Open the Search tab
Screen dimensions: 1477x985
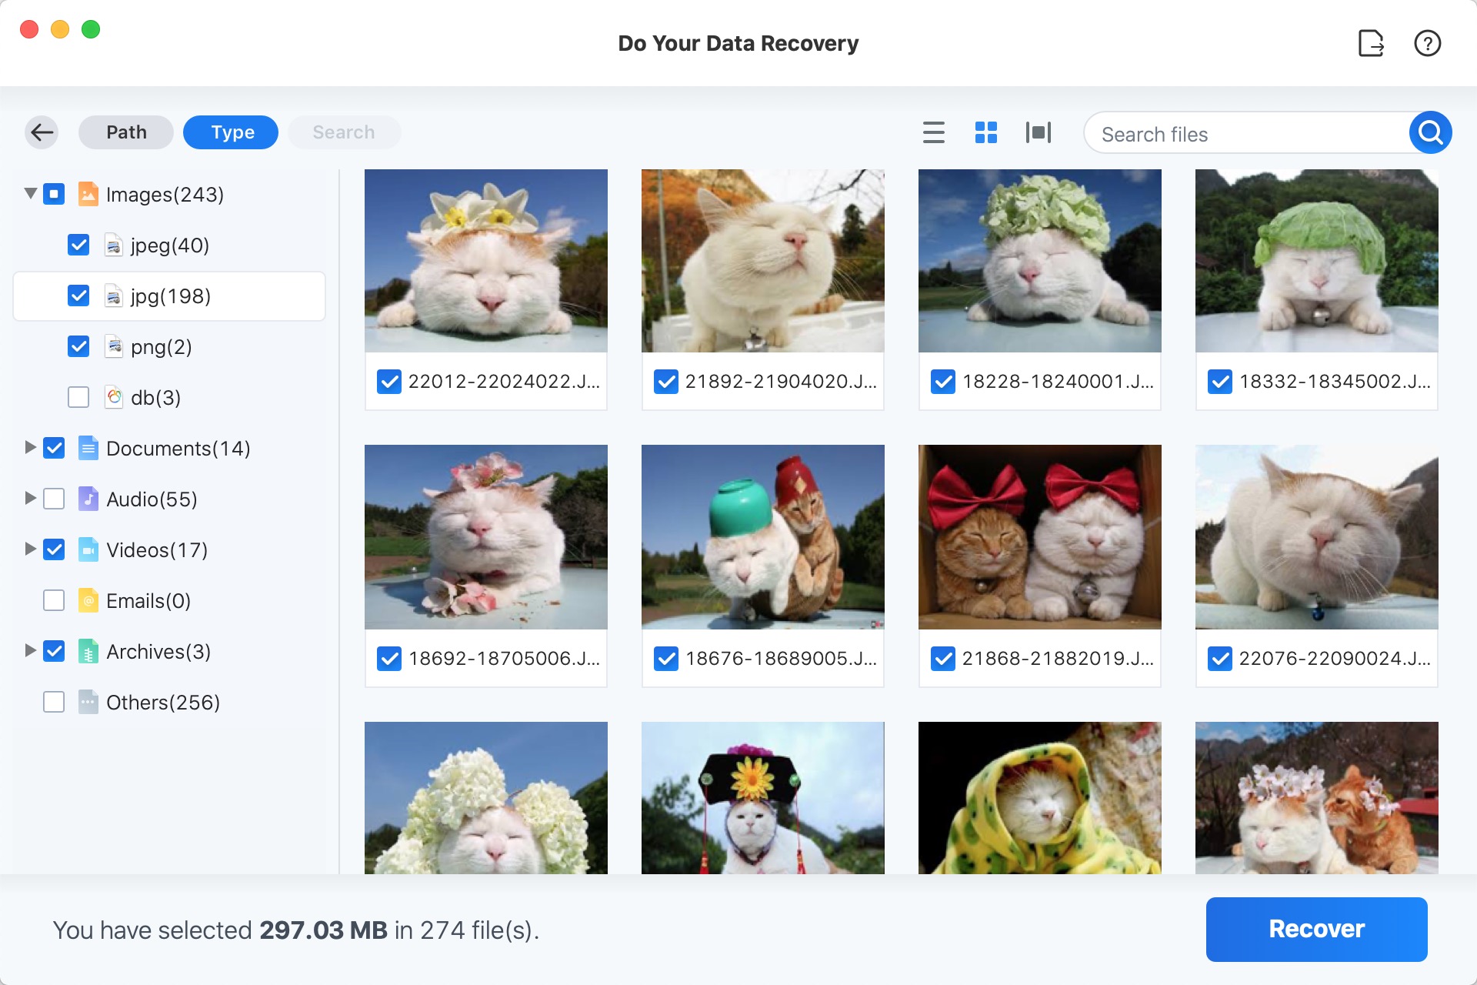[344, 132]
